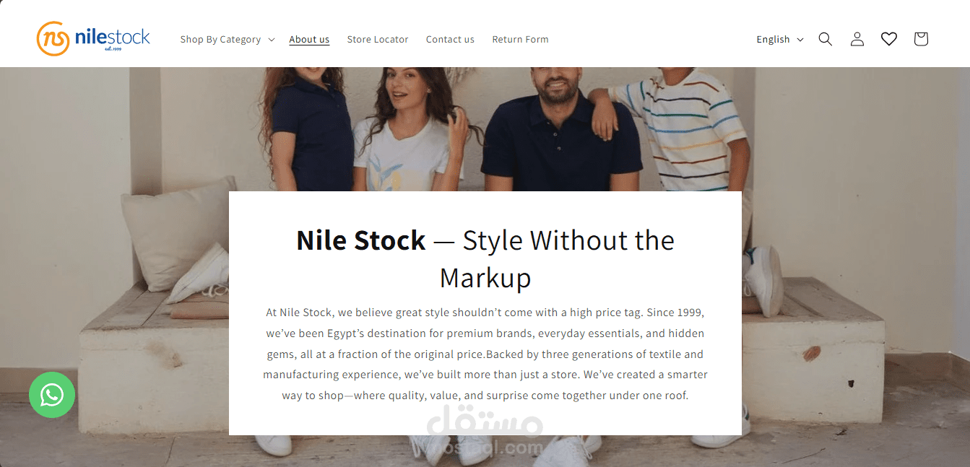Screen dimensions: 970x467
Task: Click the nilestock wordmark text
Action: pos(113,38)
